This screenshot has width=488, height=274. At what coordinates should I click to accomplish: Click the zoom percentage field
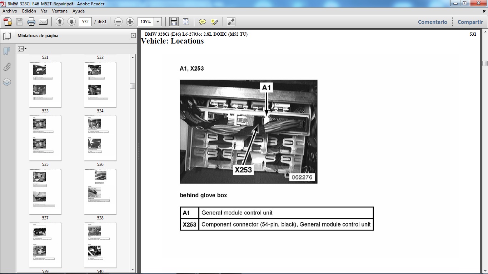coord(146,22)
